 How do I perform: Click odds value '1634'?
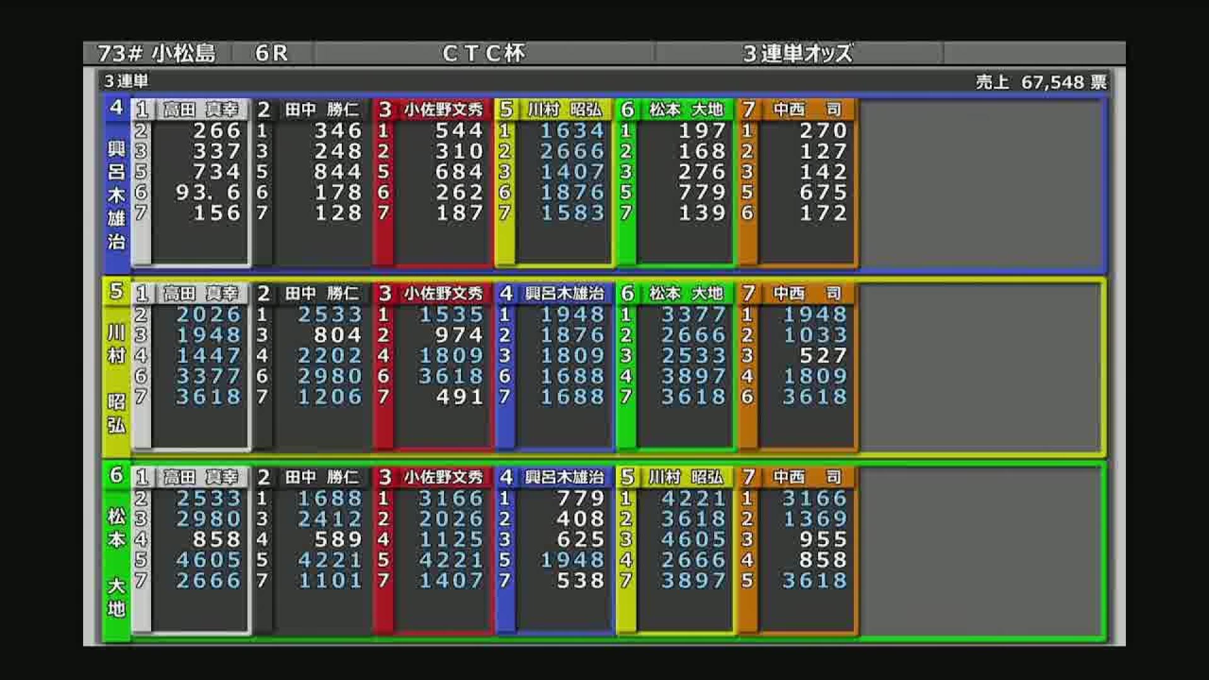coord(572,131)
